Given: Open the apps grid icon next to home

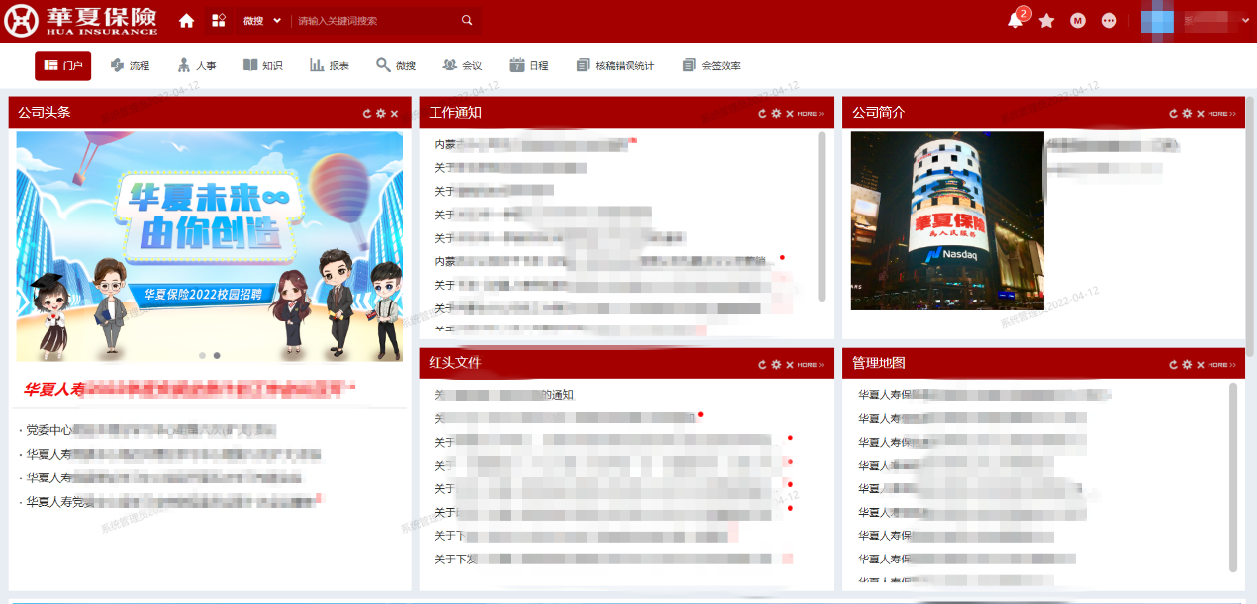Looking at the screenshot, I should pyautogui.click(x=219, y=21).
